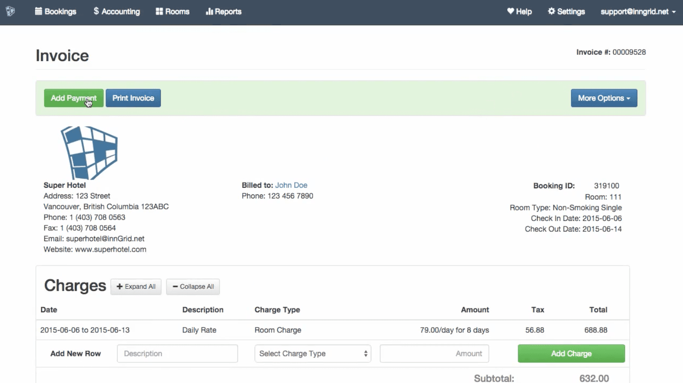Open the Bookings calendar menu
The height and width of the screenshot is (383, 683).
(55, 12)
